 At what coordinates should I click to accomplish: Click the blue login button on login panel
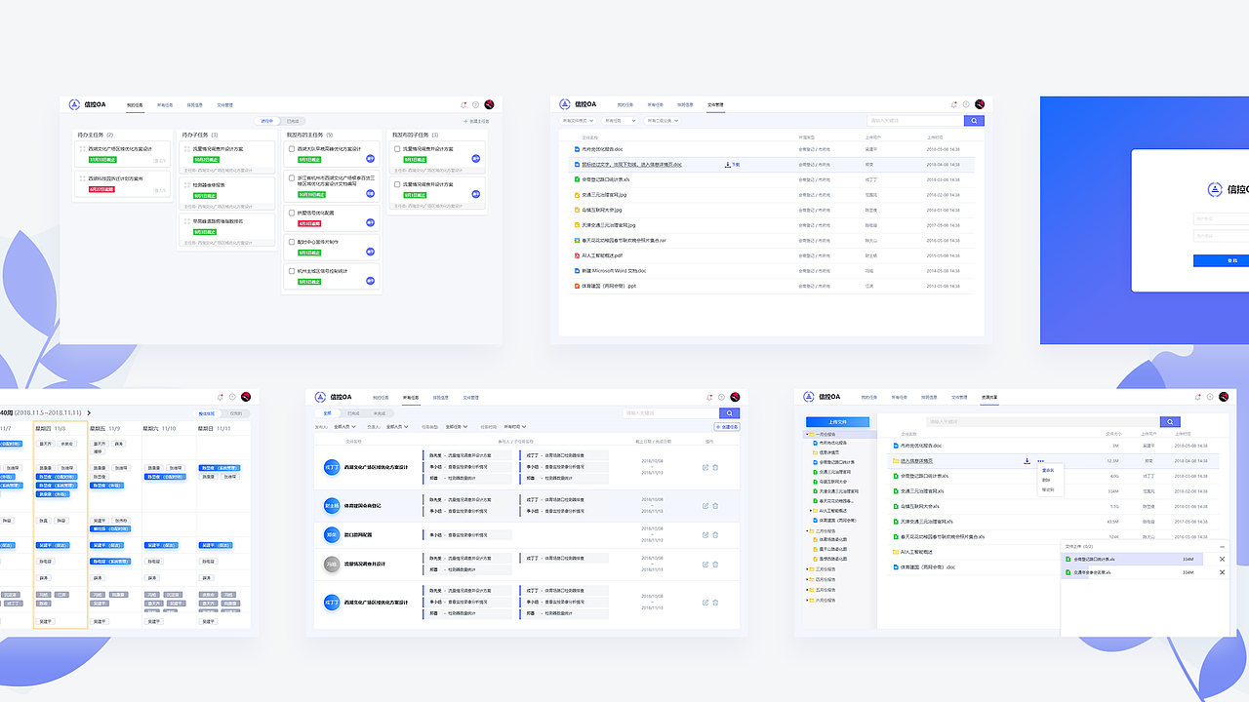point(1221,260)
